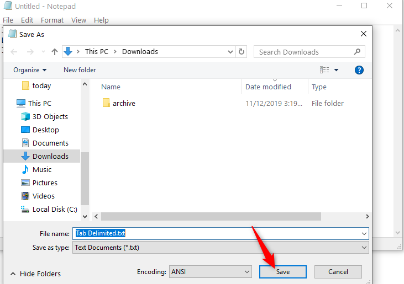404x284 pixels.
Task: Open the help question mark icon
Action: pyautogui.click(x=359, y=70)
